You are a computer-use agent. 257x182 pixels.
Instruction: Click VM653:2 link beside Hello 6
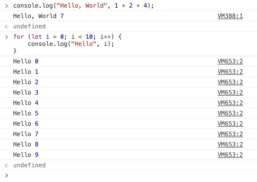230,124
